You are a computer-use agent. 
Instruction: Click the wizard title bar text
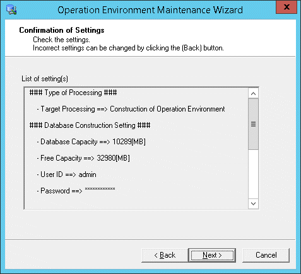coord(150,10)
